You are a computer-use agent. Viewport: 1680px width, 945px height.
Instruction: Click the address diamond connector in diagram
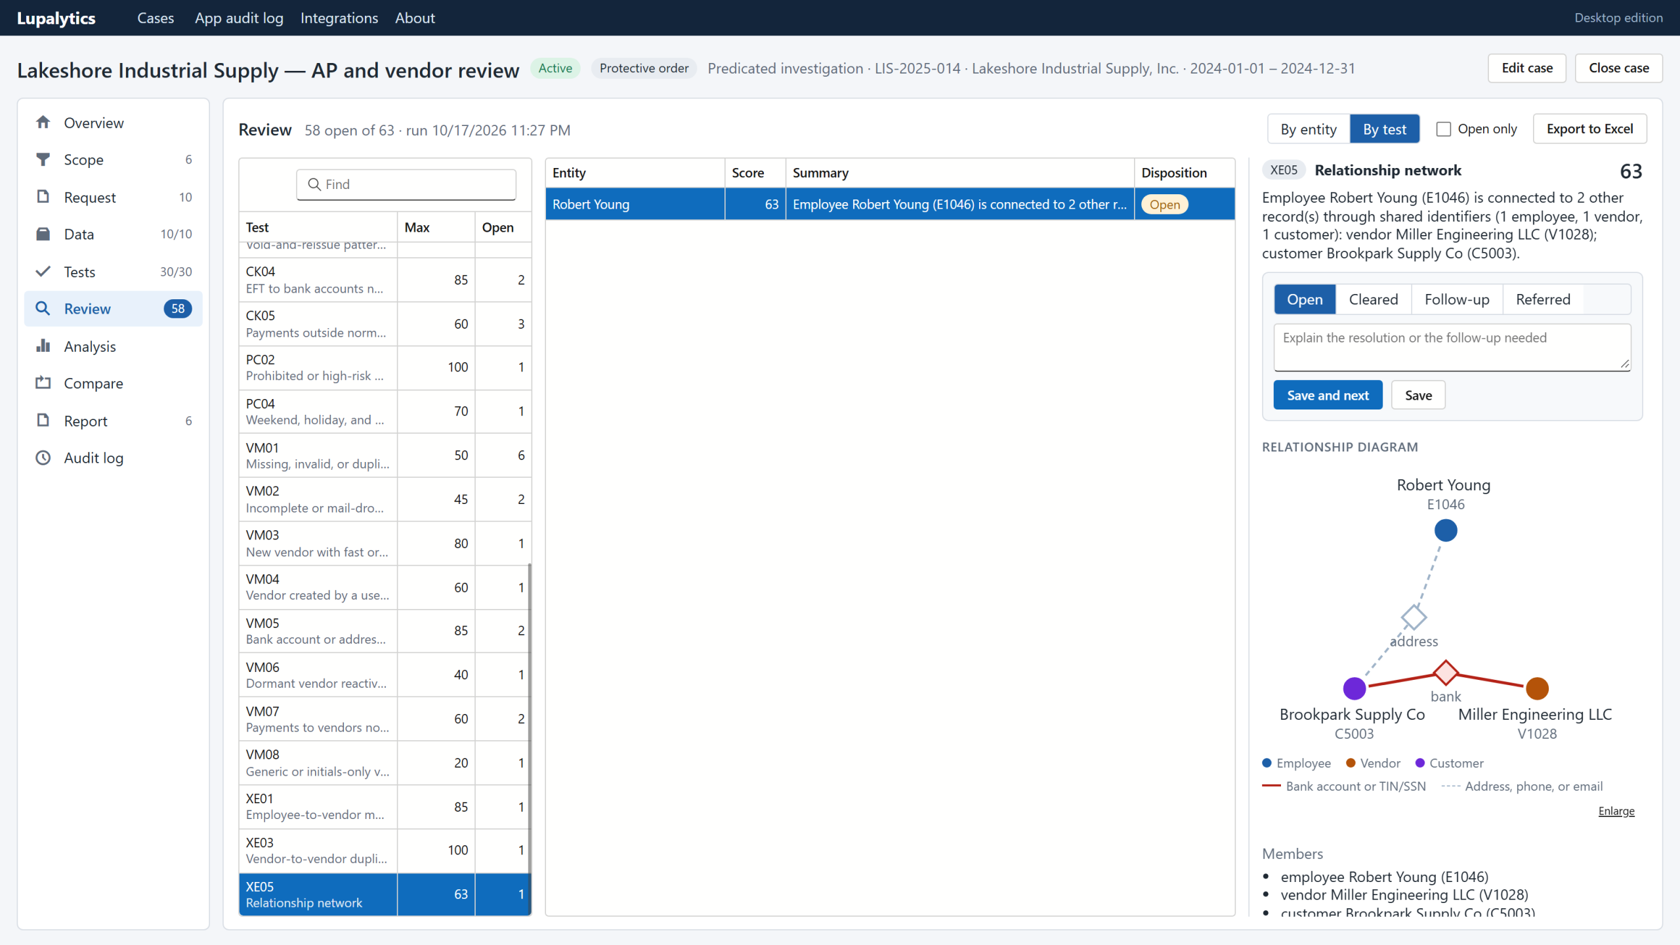tap(1414, 618)
